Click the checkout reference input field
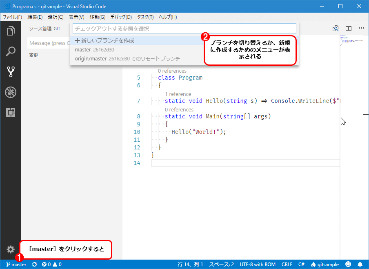Screen dimensions: 369x269 coord(184,29)
